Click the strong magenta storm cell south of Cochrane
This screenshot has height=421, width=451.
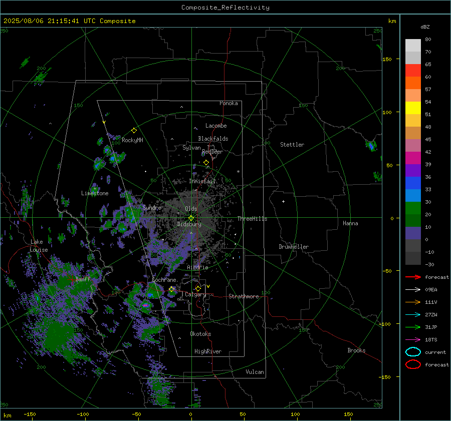(145, 305)
